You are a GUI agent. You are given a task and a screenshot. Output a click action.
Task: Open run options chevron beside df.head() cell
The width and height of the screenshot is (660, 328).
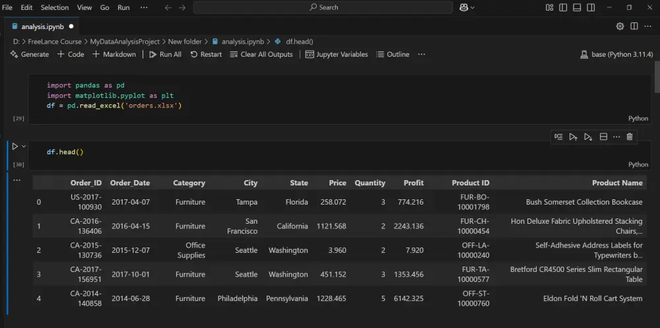pos(24,146)
